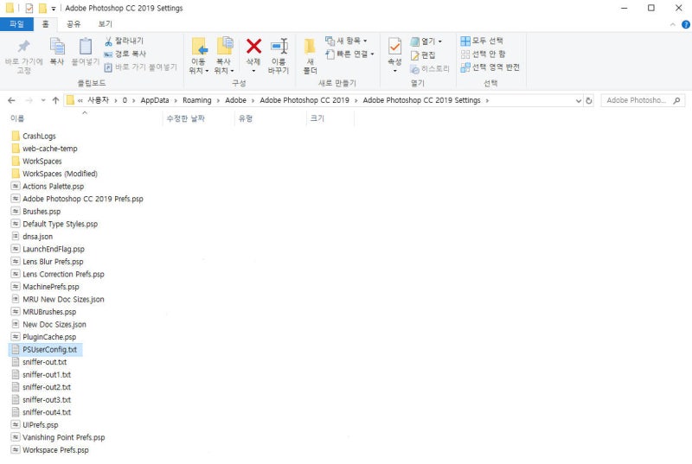
Task: Go to Adobe Photoshop CC 2019 breadcrumb
Action: [x=304, y=100]
